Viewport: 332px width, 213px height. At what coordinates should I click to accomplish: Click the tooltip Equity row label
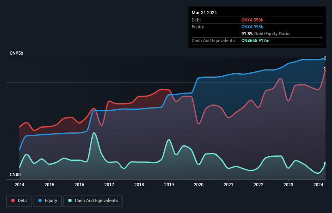point(198,27)
